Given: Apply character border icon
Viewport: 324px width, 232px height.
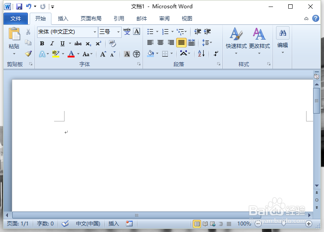Looking at the screenshot, I should tap(136, 31).
